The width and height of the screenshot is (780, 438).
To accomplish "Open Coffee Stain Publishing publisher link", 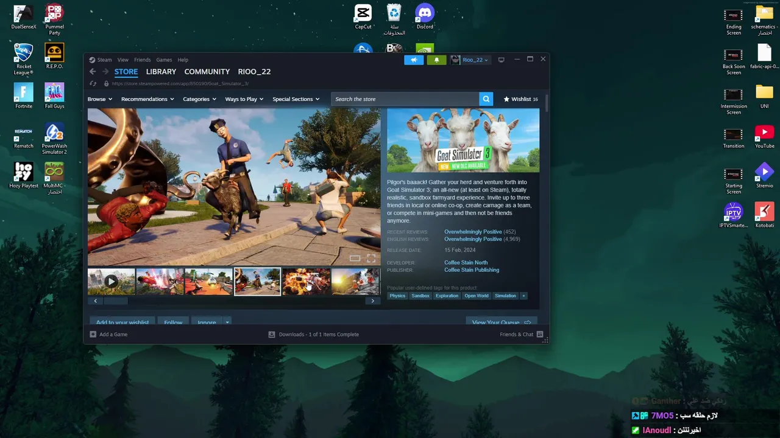I will pyautogui.click(x=472, y=270).
